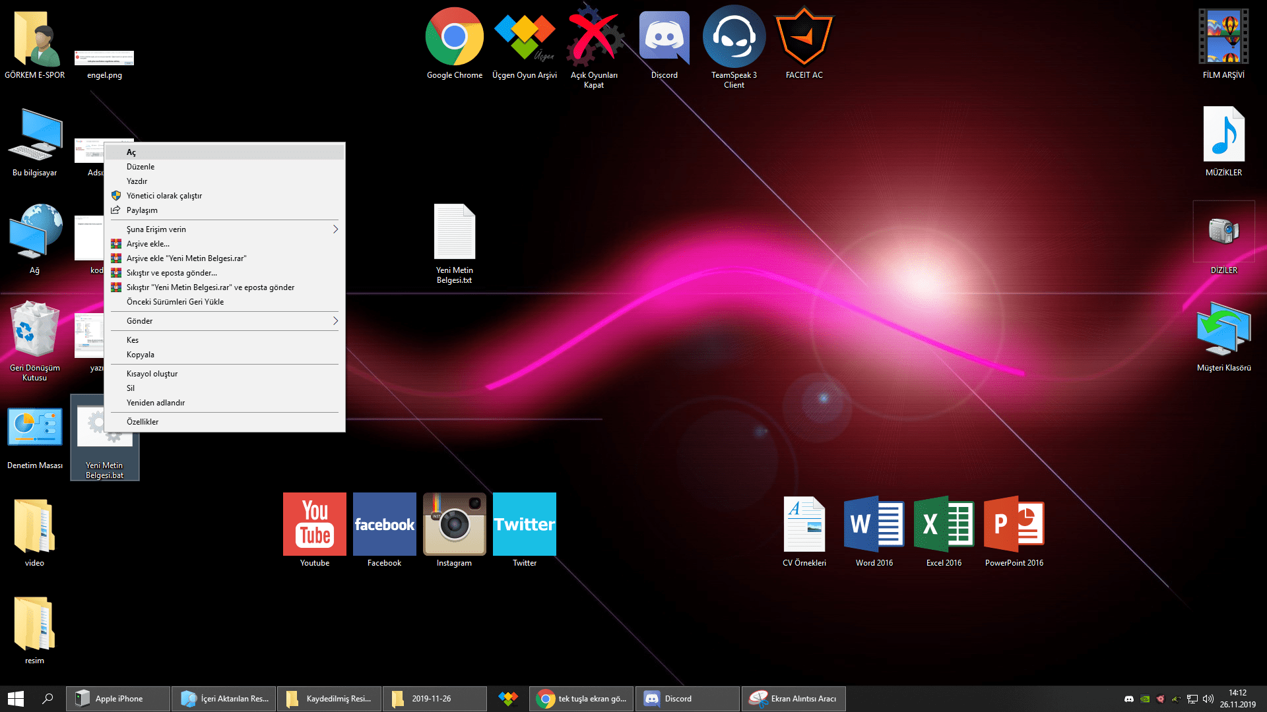Choose Kes from the context menu
The height and width of the screenshot is (712, 1267).
click(224, 340)
